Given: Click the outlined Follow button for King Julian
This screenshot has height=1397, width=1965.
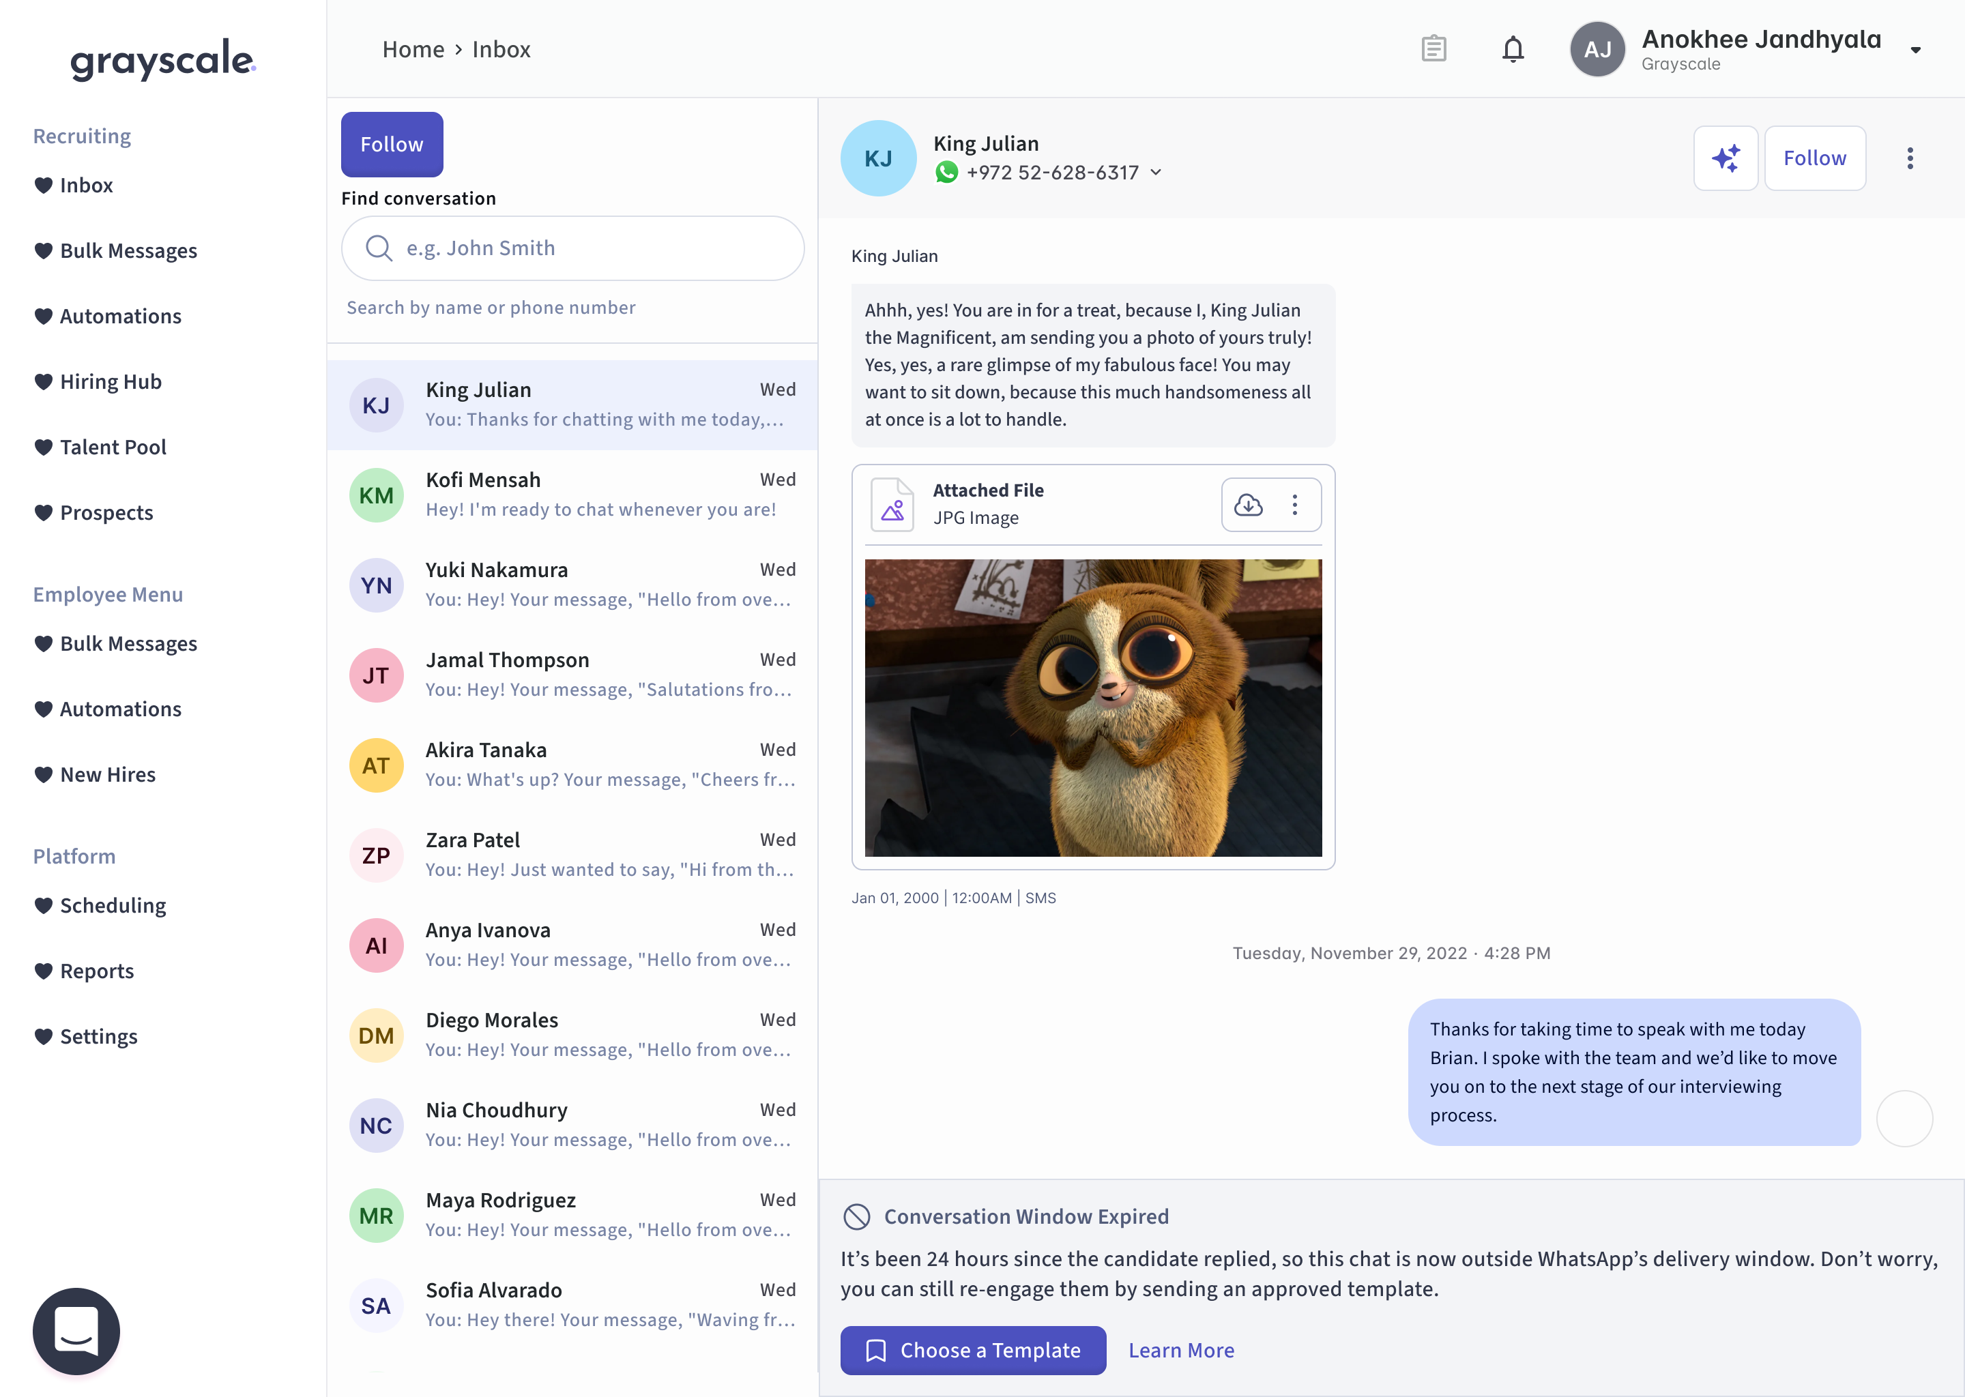Looking at the screenshot, I should click(x=1814, y=158).
